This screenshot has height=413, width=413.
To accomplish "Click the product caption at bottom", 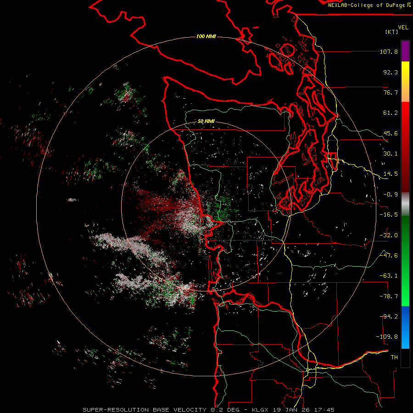I will click(x=209, y=410).
